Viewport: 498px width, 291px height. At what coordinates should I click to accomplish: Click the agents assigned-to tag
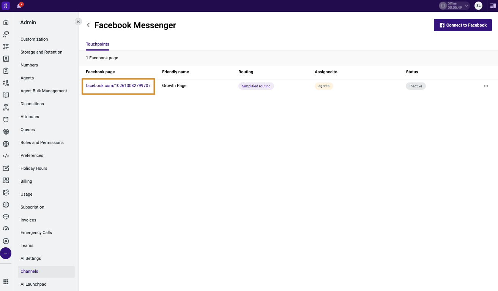[x=324, y=86]
